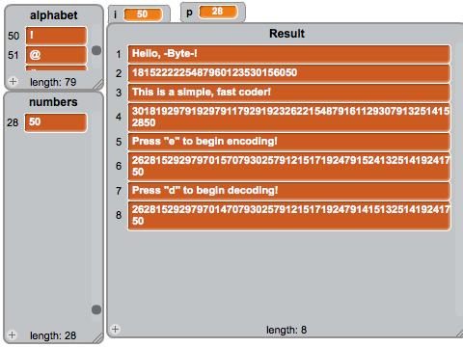Select Result item 'Hello, -Byte-!'
The width and height of the screenshot is (463, 347).
coord(289,54)
